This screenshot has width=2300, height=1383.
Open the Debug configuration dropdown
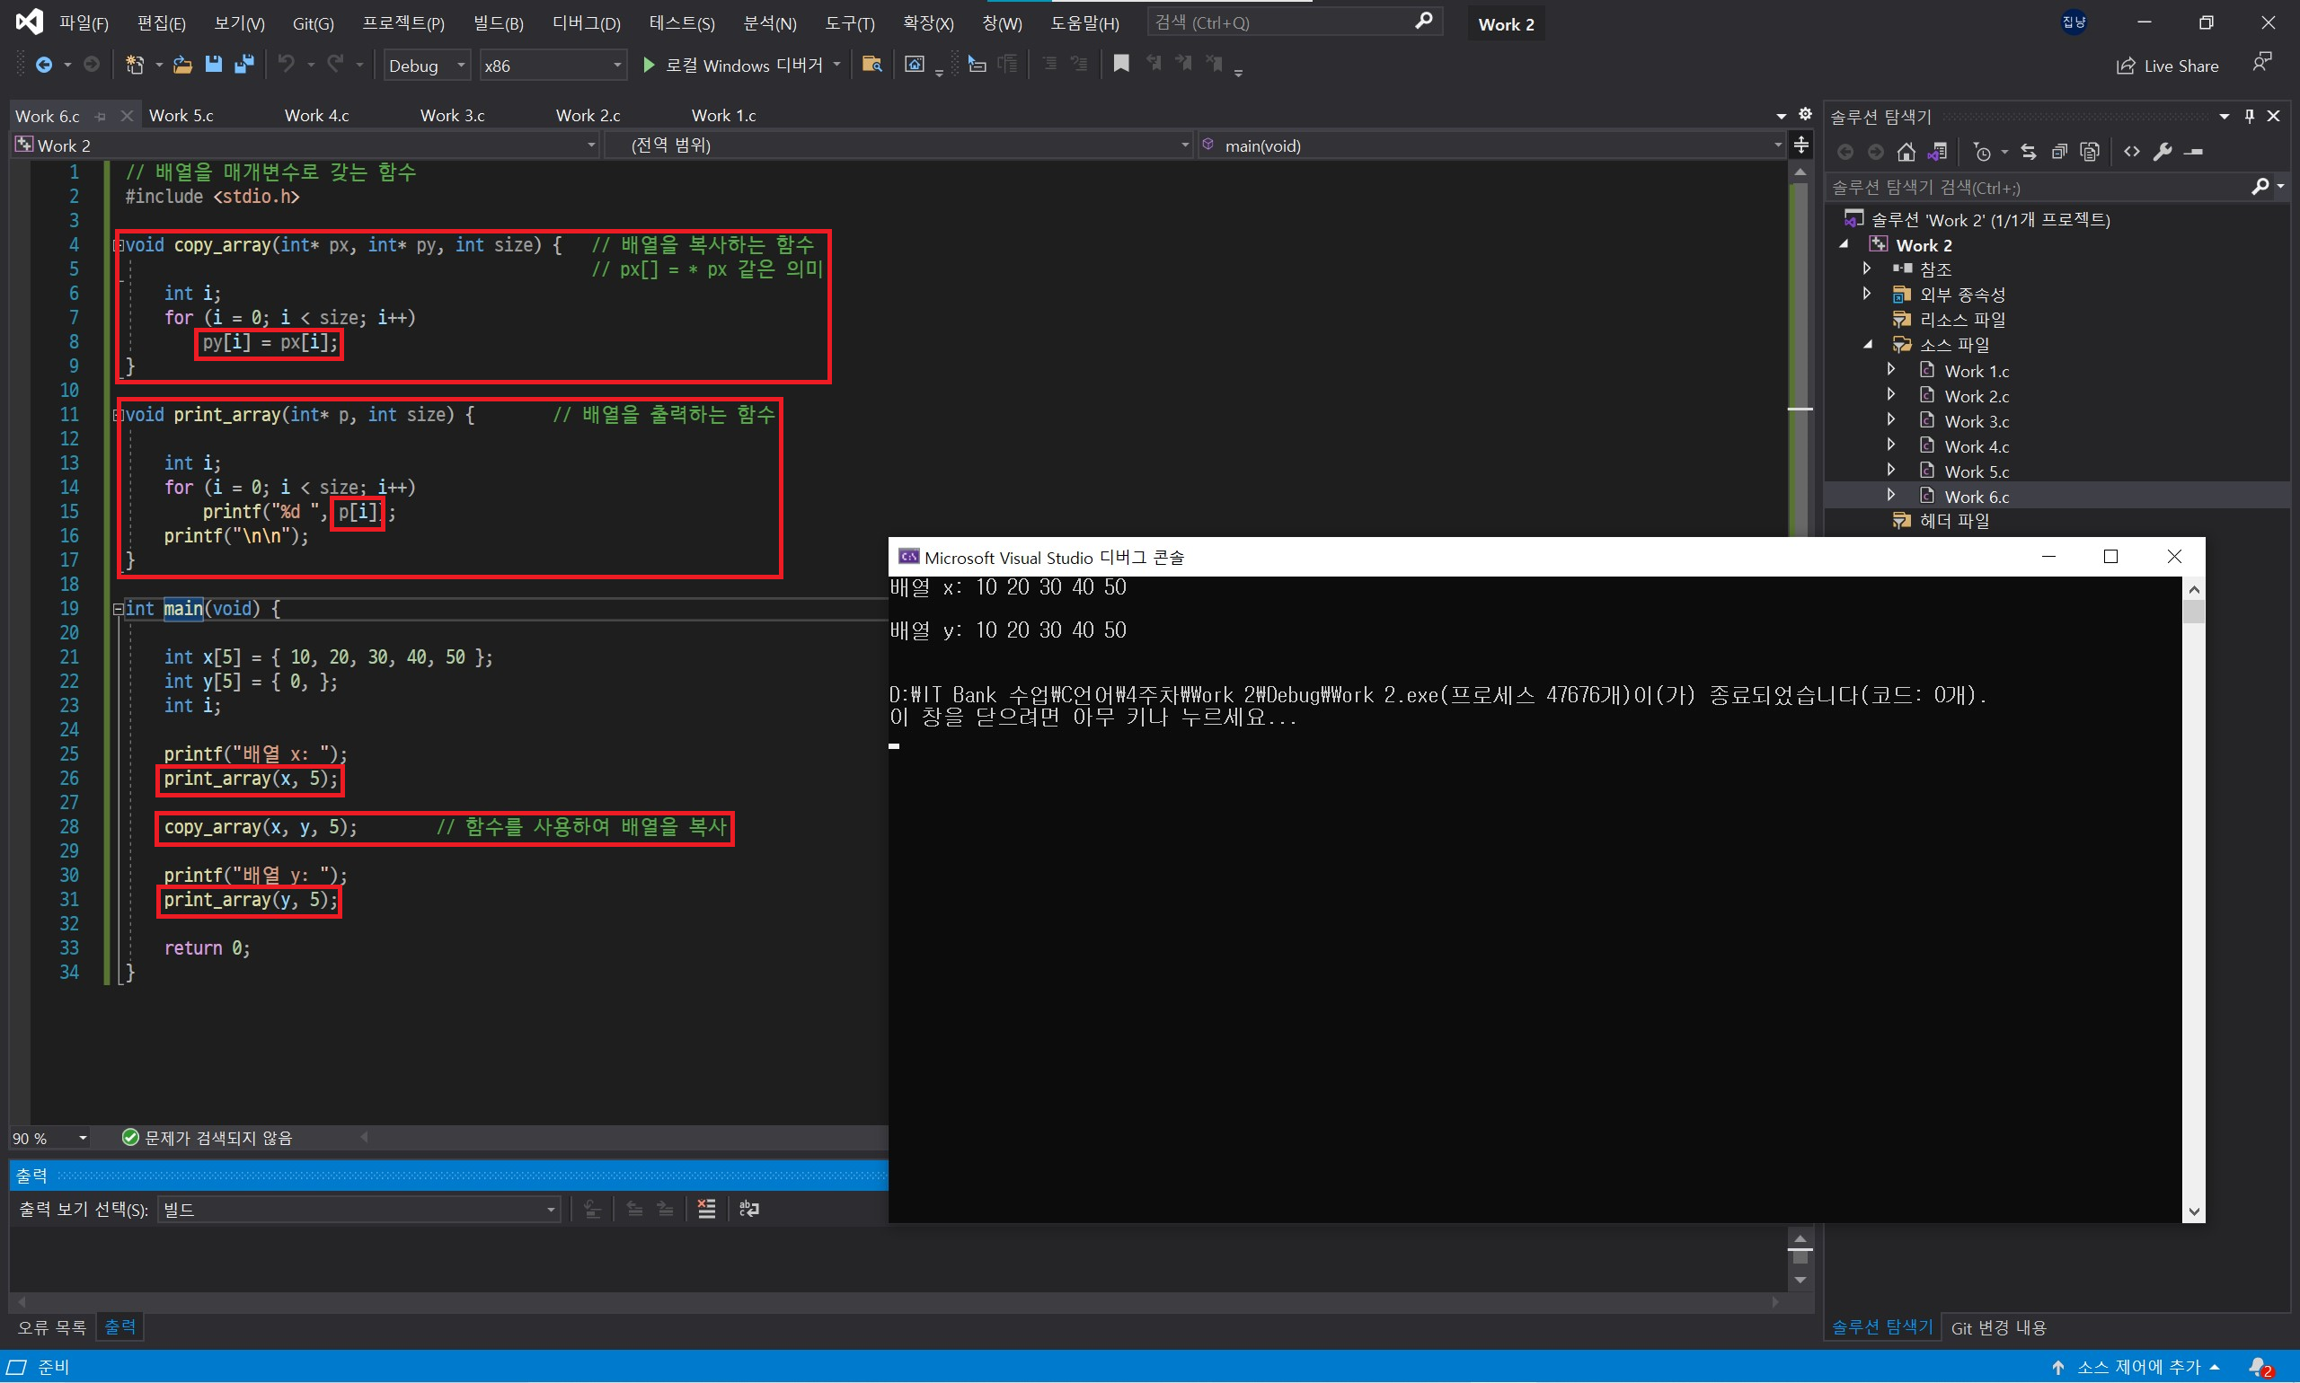click(x=426, y=66)
